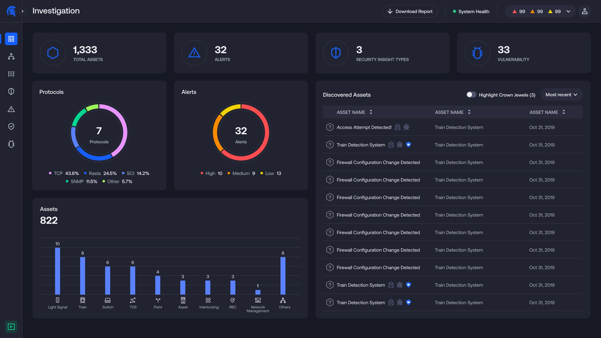Expand the alert counts dropdown chevron

point(568,11)
